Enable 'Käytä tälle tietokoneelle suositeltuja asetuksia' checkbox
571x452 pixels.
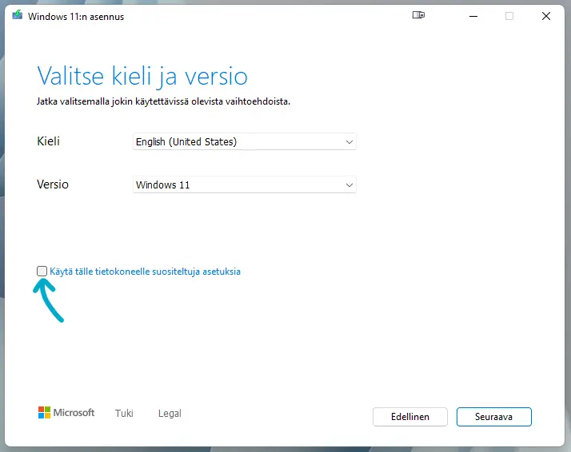[x=42, y=271]
